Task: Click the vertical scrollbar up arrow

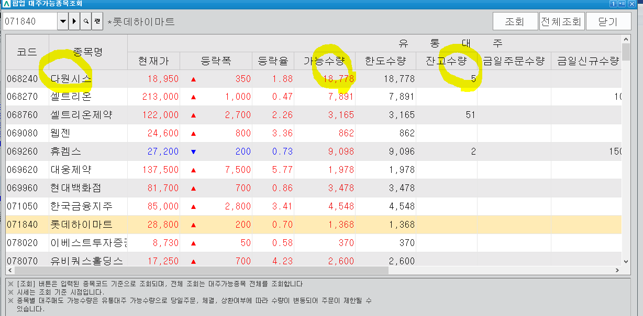Action: 626,40
